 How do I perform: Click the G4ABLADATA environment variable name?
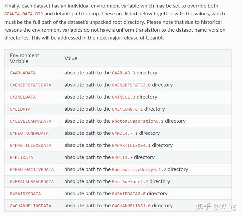[23, 73]
